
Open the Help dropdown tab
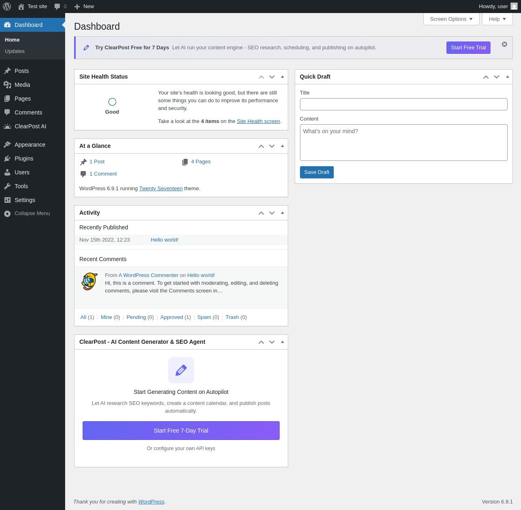(497, 19)
